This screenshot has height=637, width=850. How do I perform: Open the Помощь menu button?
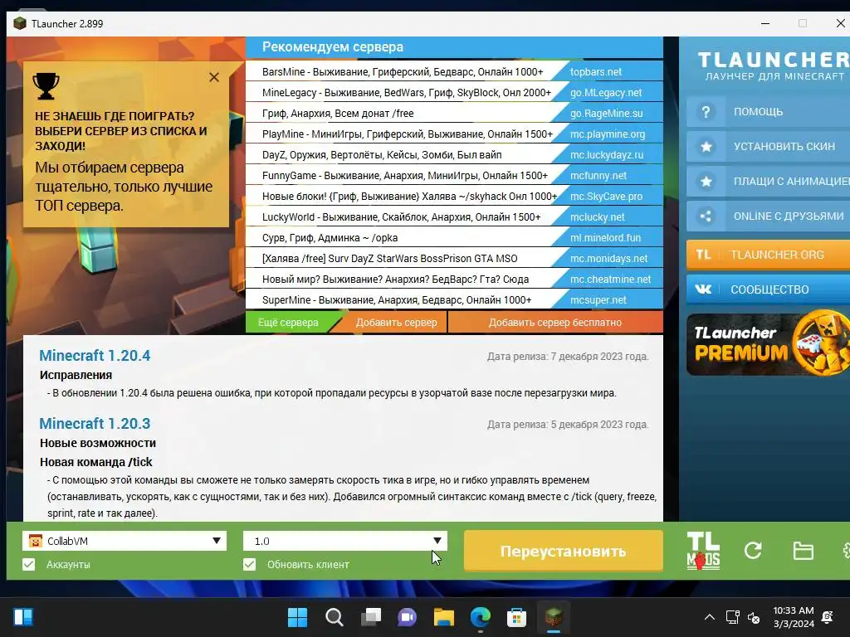pyautogui.click(x=768, y=112)
